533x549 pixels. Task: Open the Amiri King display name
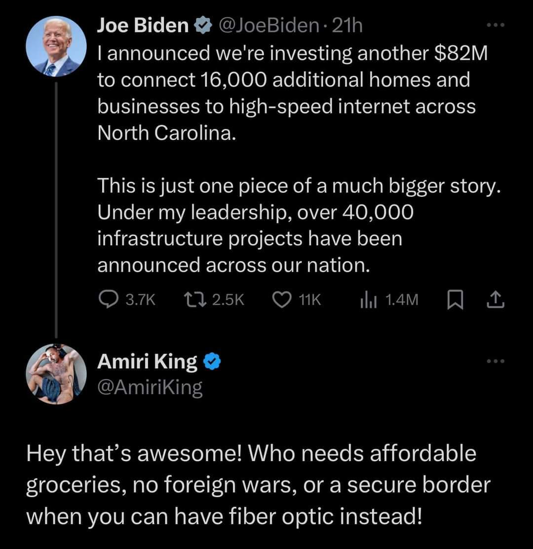(x=148, y=362)
